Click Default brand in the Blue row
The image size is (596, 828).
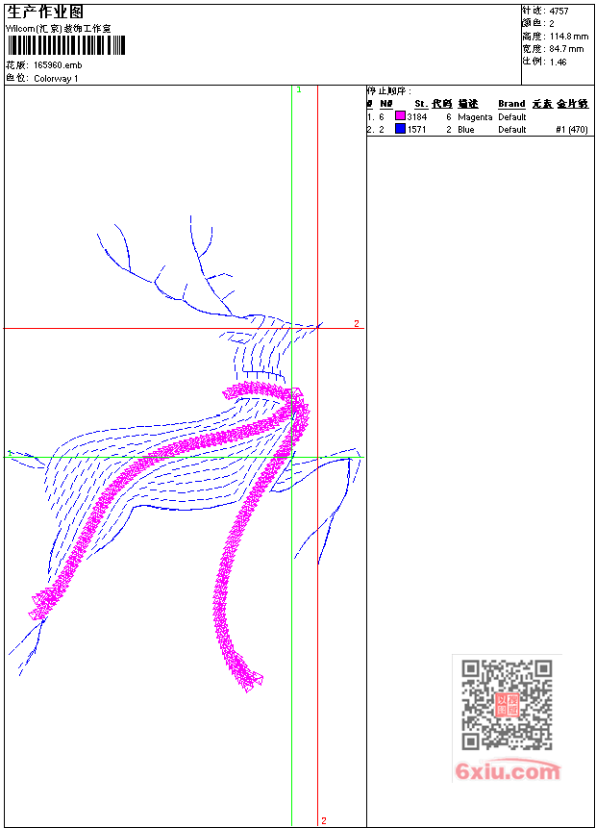point(512,130)
